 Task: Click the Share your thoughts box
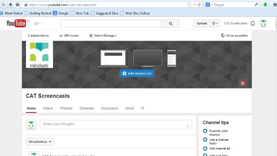click(x=116, y=125)
